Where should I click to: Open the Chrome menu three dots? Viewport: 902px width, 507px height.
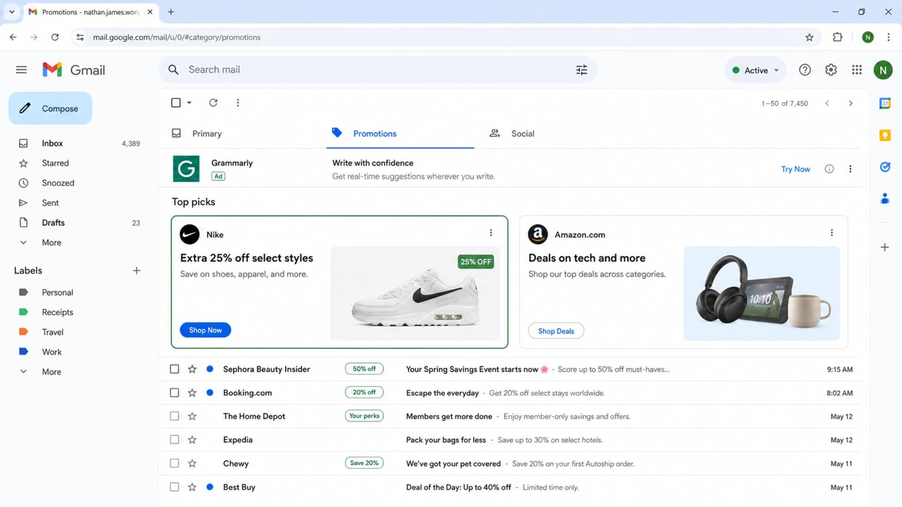[x=888, y=38]
